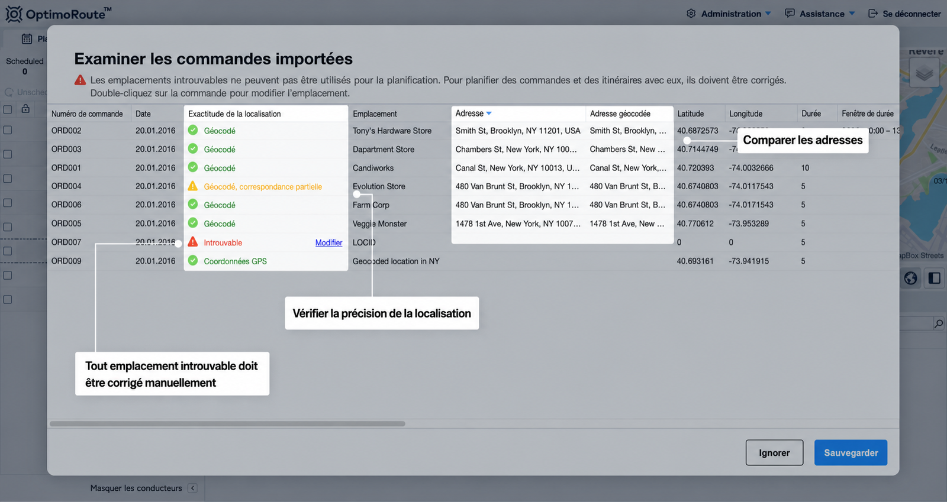
Task: Click green geocoded check icon for ORD005
Action: (193, 223)
